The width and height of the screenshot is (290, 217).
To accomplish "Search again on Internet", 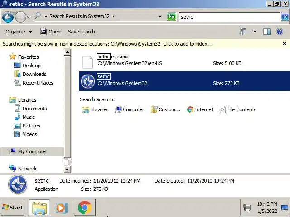I will coord(200,109).
